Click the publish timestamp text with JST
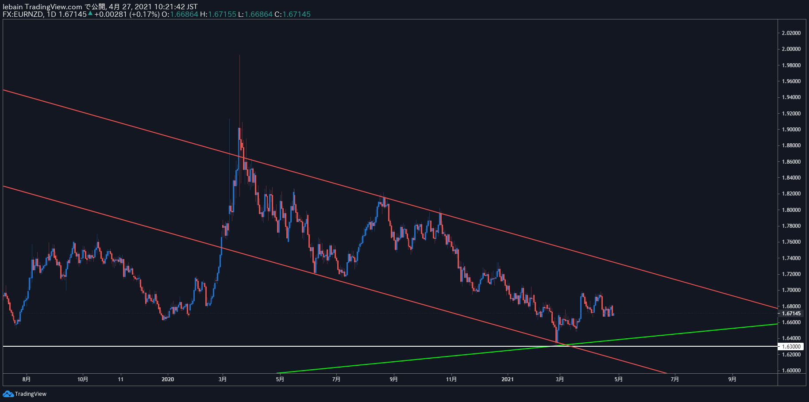The height and width of the screenshot is (402, 809). [x=153, y=7]
